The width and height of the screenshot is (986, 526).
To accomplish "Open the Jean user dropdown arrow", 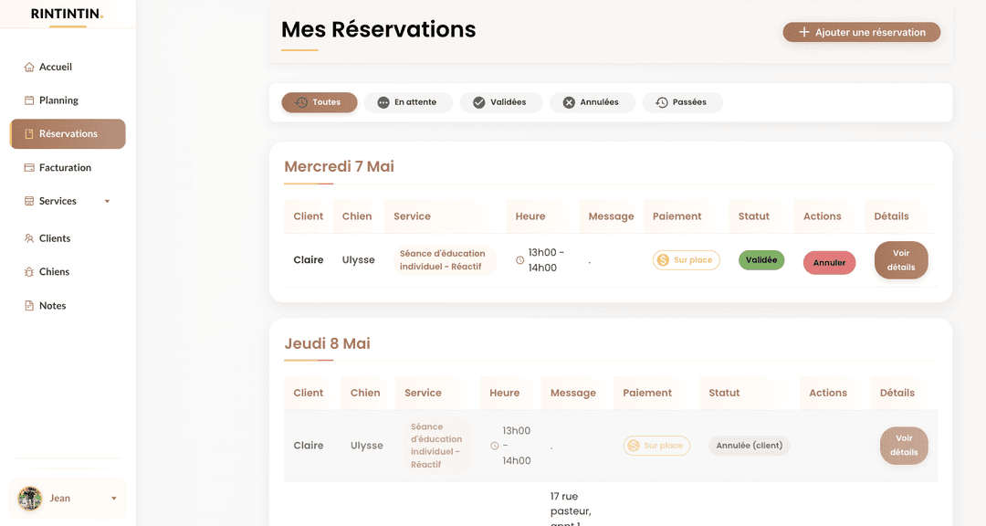I will click(114, 499).
